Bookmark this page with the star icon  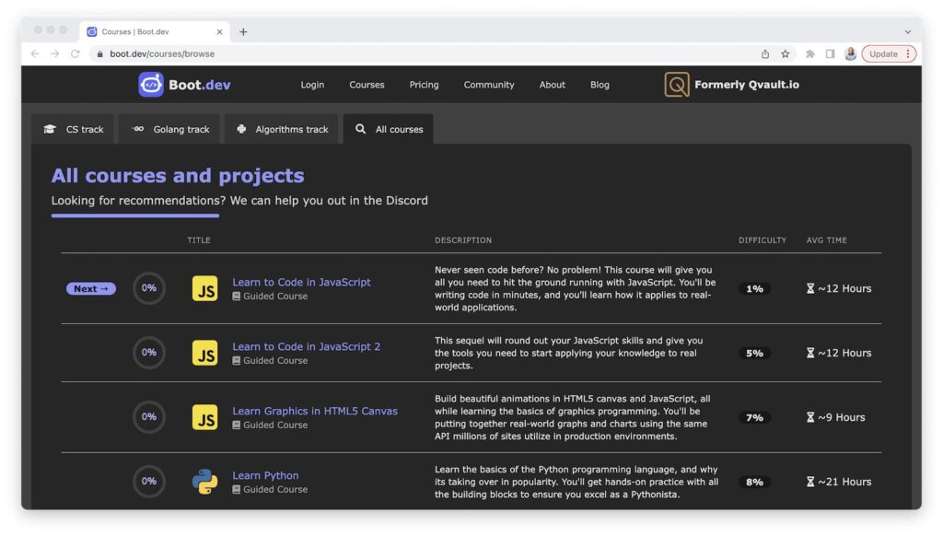[x=786, y=54]
